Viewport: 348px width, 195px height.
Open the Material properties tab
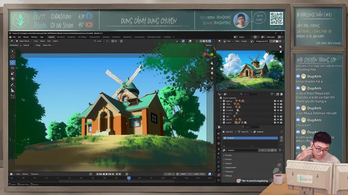coord(219,175)
